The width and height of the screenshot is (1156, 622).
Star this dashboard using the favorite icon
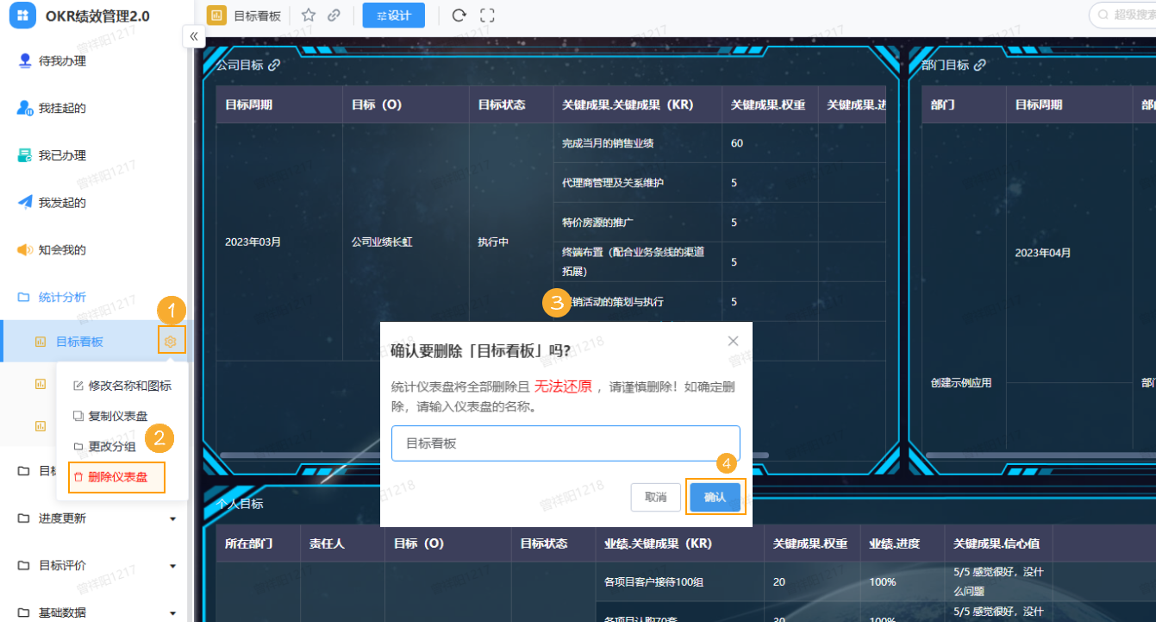307,15
